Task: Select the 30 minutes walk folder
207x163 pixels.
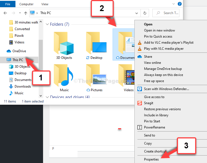Action: tap(24, 22)
